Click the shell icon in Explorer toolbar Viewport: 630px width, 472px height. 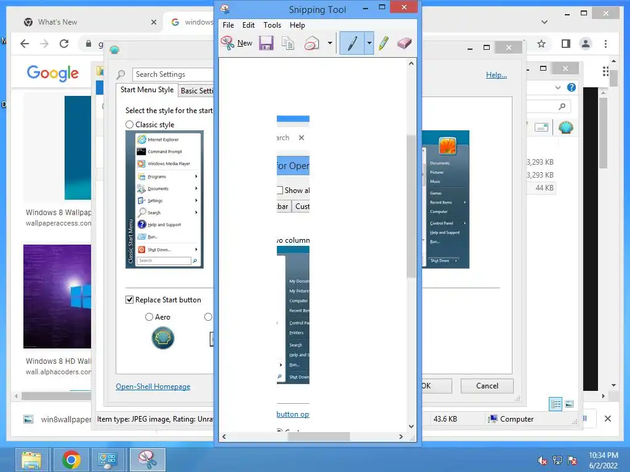coord(566,128)
